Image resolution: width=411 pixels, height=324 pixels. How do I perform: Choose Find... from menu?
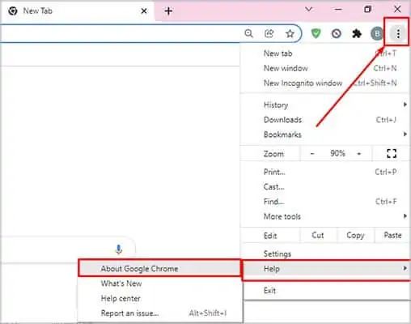point(325,202)
